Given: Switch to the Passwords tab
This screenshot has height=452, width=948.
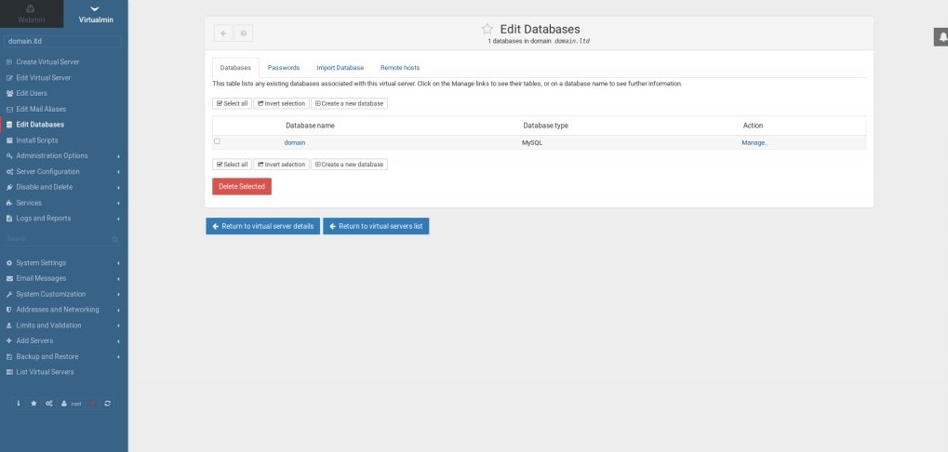Looking at the screenshot, I should (284, 68).
